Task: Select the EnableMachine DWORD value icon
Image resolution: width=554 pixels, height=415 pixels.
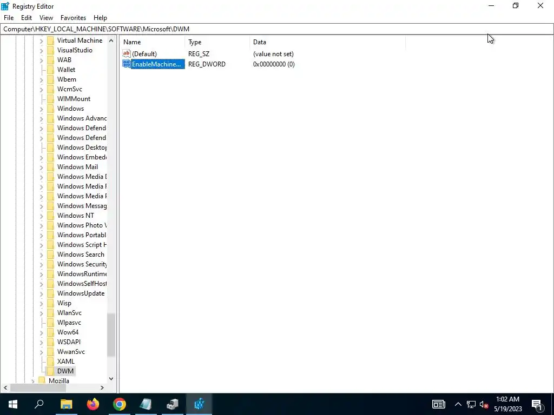Action: (x=127, y=64)
